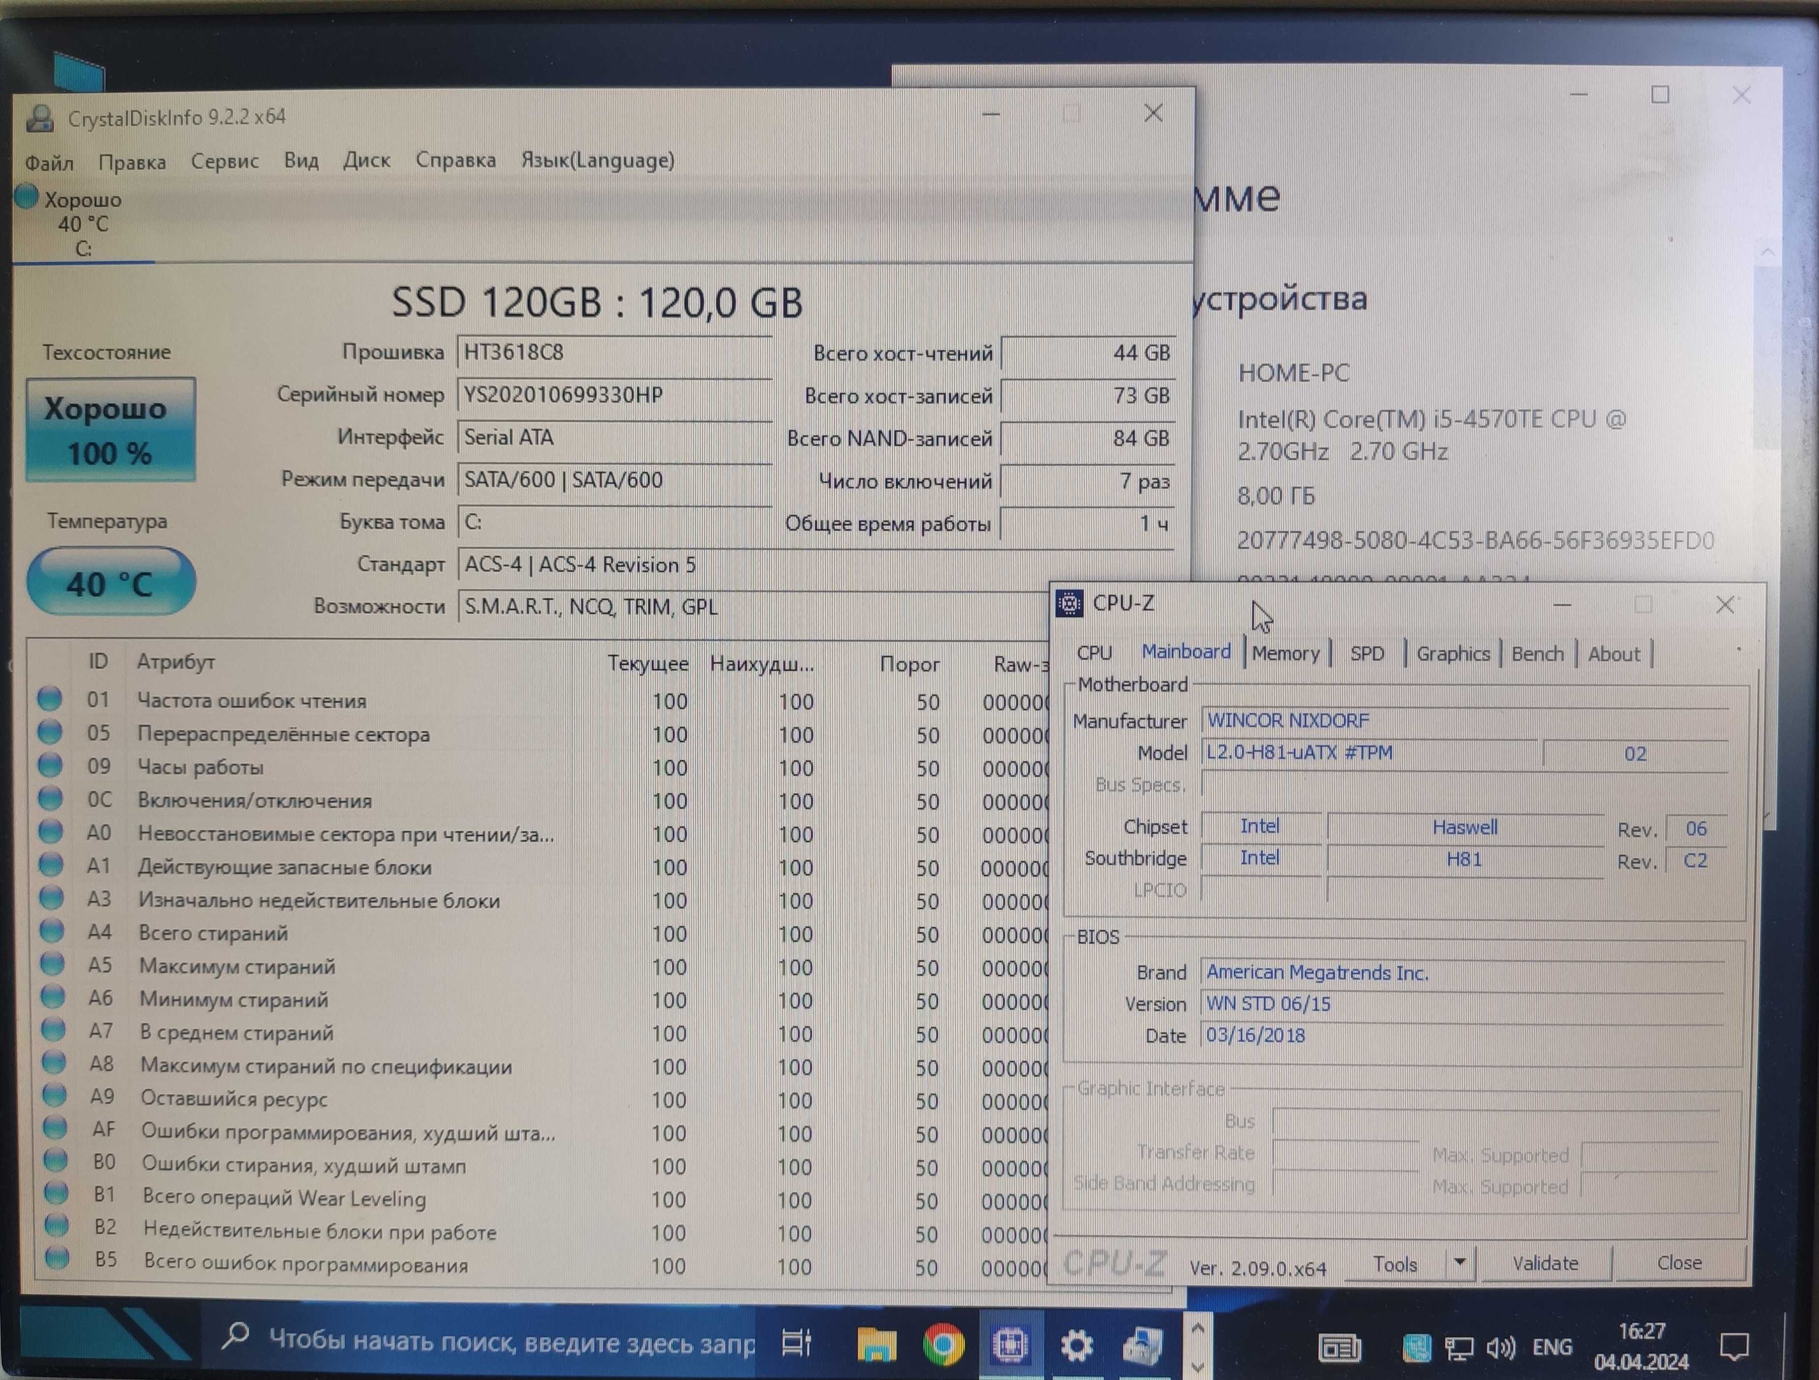Select the C: disk status indicator
The height and width of the screenshot is (1380, 1819).
(x=82, y=223)
